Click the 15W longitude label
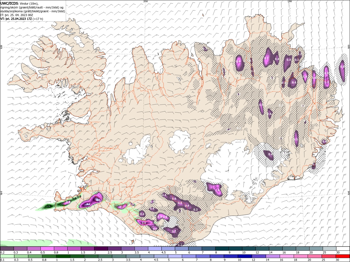The image size is (350, 262). click(x=289, y=1)
